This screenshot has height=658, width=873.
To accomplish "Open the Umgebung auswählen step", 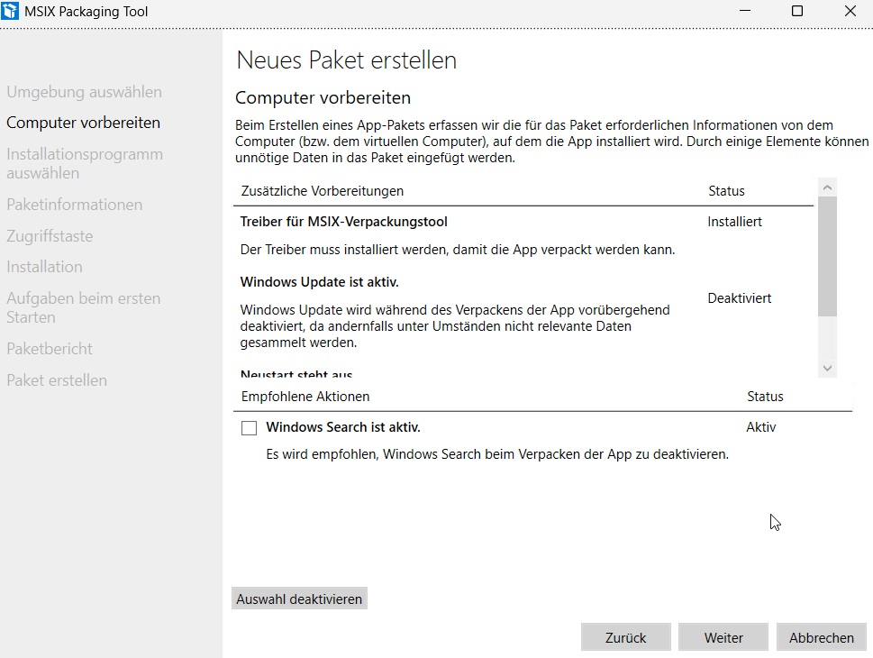I will (84, 92).
